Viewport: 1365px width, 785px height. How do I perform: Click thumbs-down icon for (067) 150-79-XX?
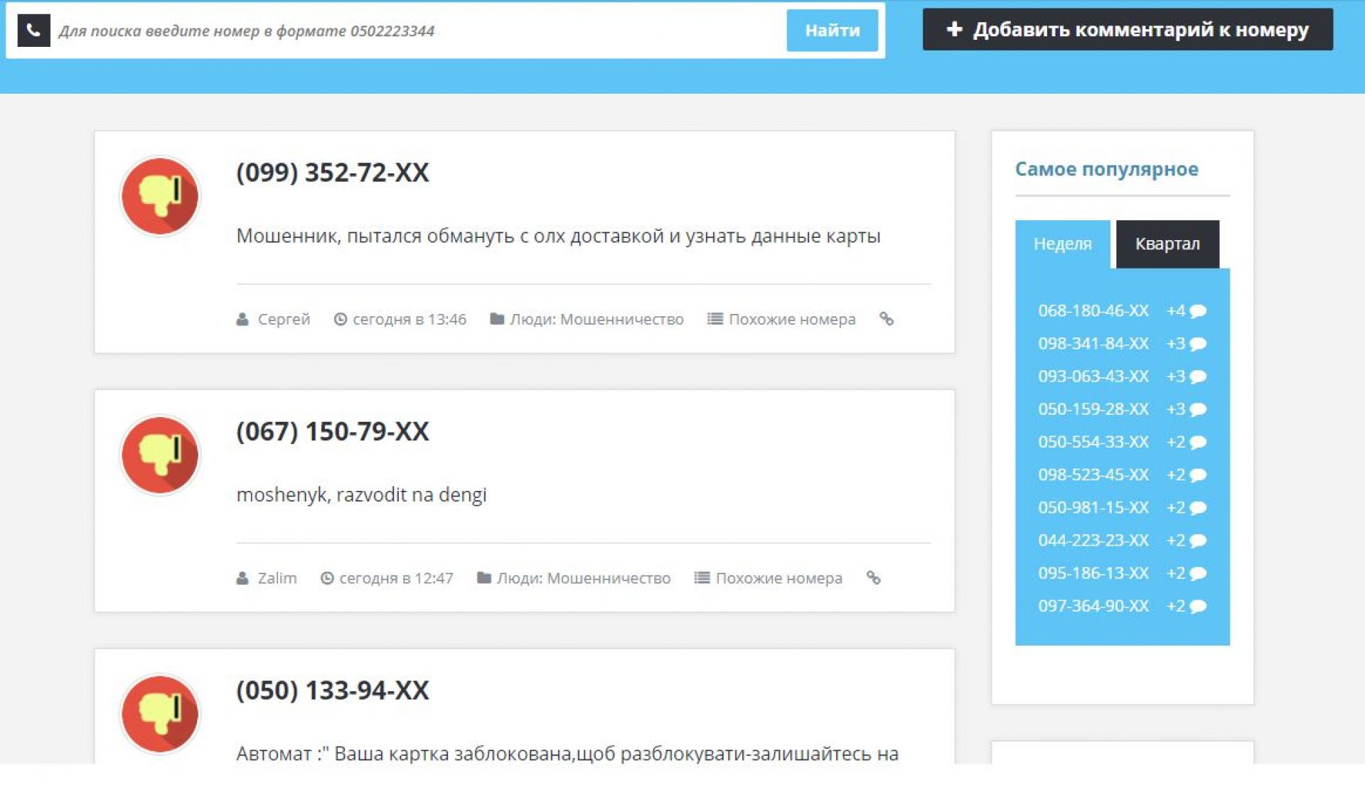[x=160, y=455]
